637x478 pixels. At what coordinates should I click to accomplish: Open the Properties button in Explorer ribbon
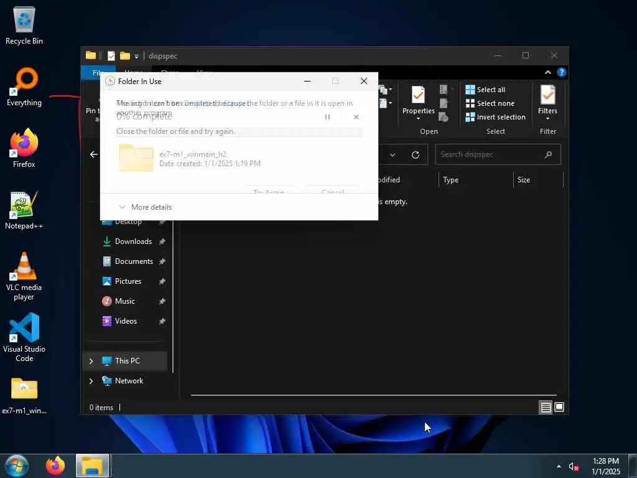click(x=419, y=100)
